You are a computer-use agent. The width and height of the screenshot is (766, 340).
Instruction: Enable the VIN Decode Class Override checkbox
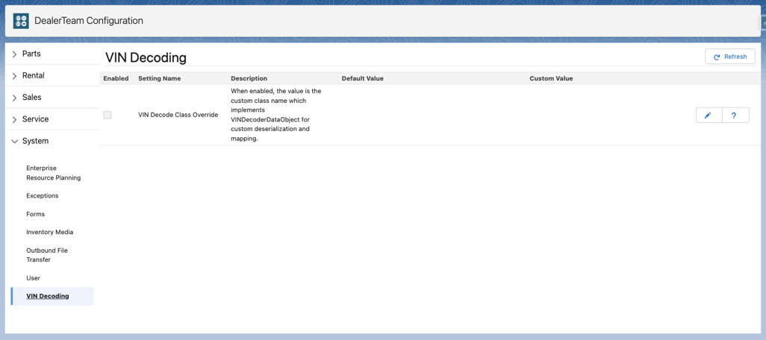point(108,115)
